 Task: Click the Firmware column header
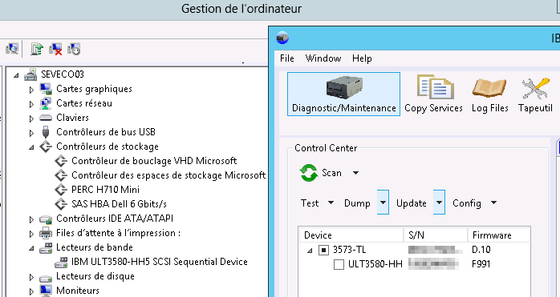click(x=499, y=235)
